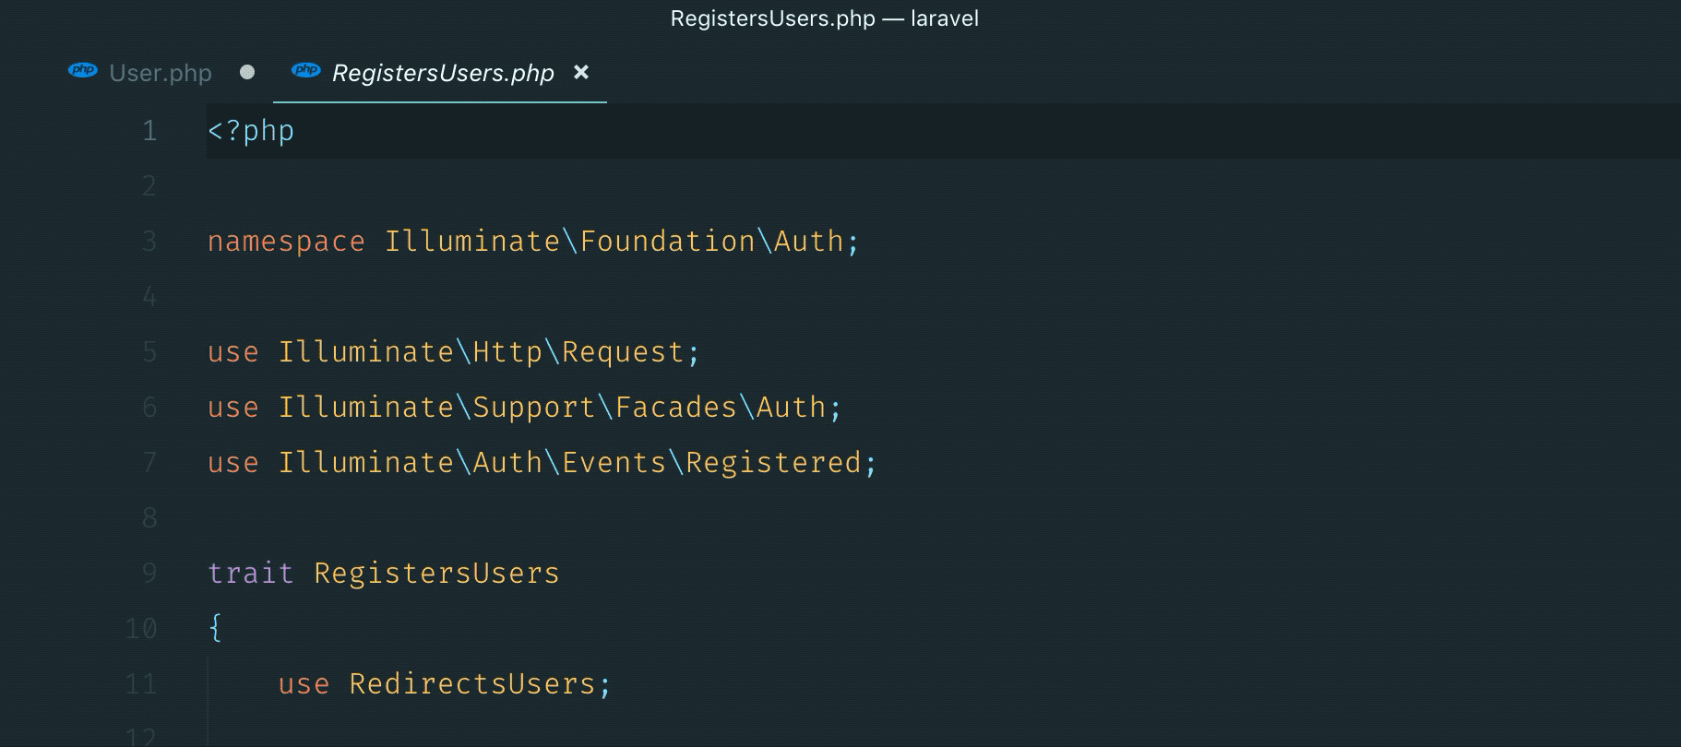Viewport: 1681px width, 747px height.
Task: Click Registered in the Events import
Action: tap(773, 463)
